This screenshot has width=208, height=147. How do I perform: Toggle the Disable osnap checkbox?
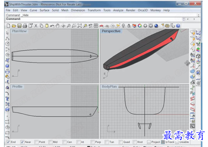point(177,142)
